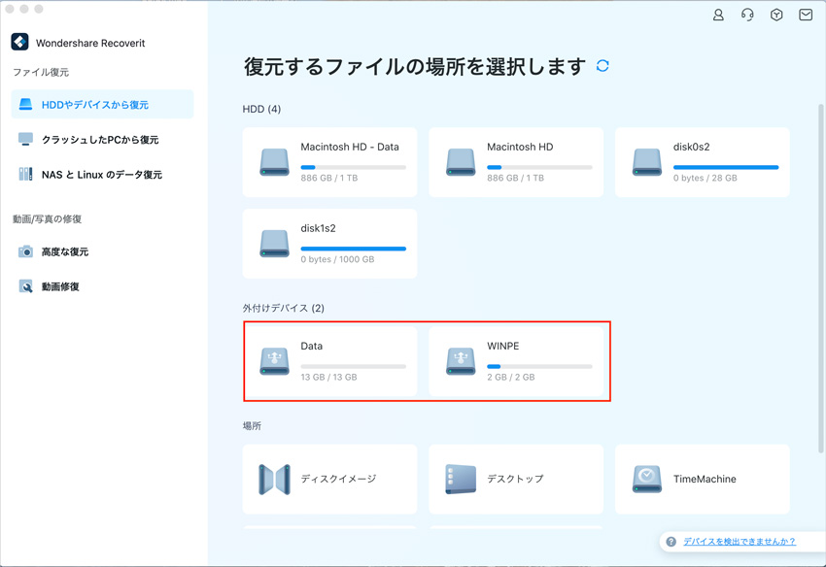The image size is (826, 567).
Task: Open 動画修復 sidebar item
Action: (x=102, y=286)
